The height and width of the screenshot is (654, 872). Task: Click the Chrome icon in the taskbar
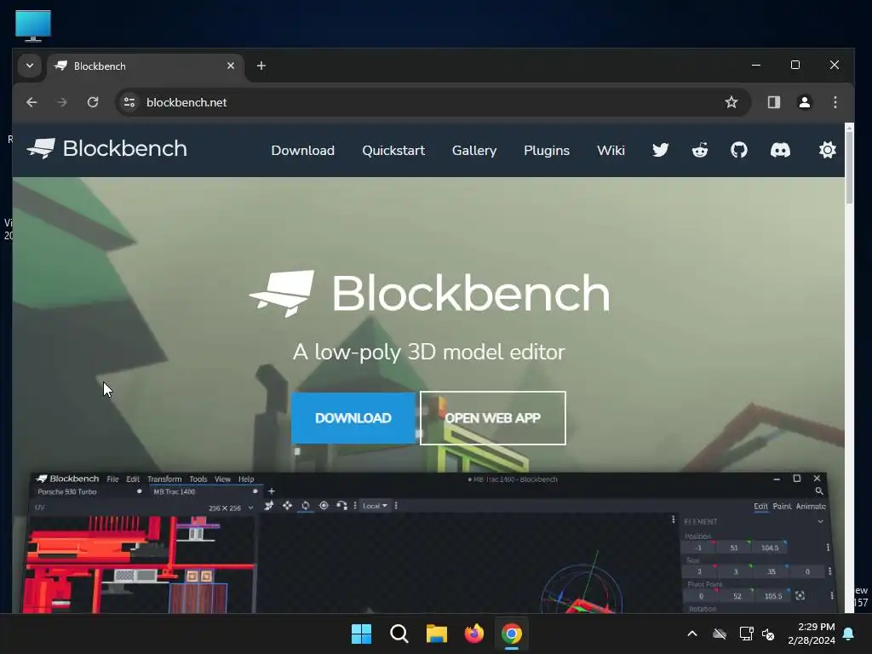pos(512,634)
